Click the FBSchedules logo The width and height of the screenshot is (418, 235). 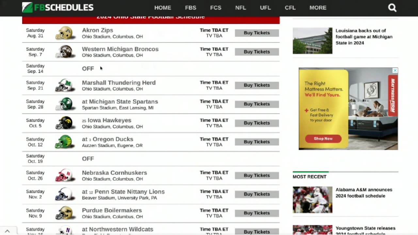[x=58, y=8]
